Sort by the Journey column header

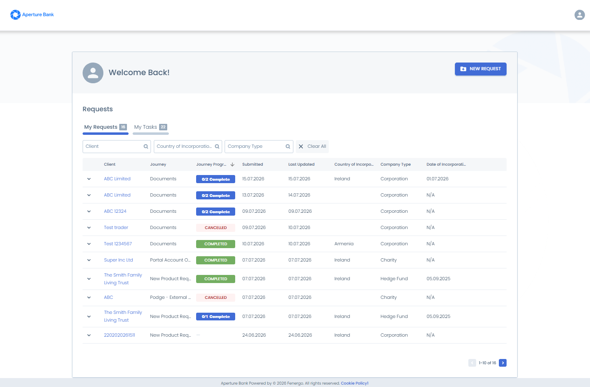158,164
